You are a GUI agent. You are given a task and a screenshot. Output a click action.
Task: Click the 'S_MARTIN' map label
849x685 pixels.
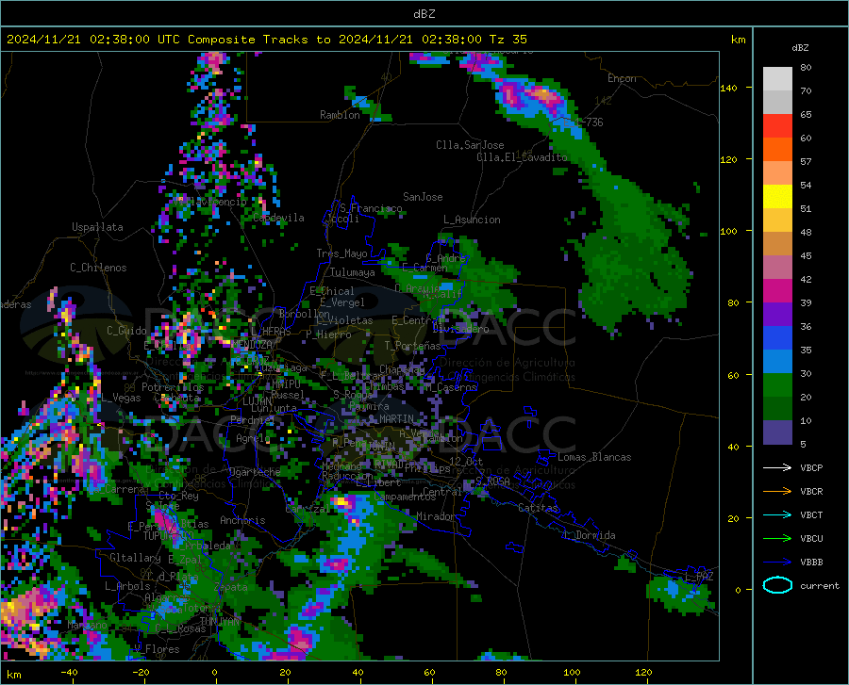tap(391, 419)
